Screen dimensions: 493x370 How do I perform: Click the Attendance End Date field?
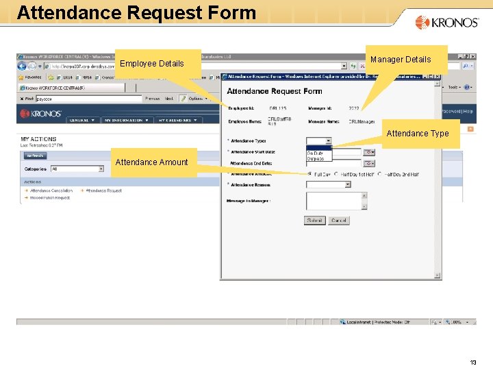[x=333, y=163]
